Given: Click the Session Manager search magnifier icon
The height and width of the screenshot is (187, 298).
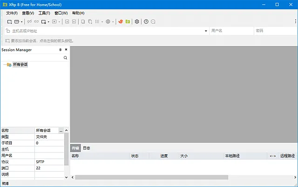Looking at the screenshot, I should tap(65, 58).
